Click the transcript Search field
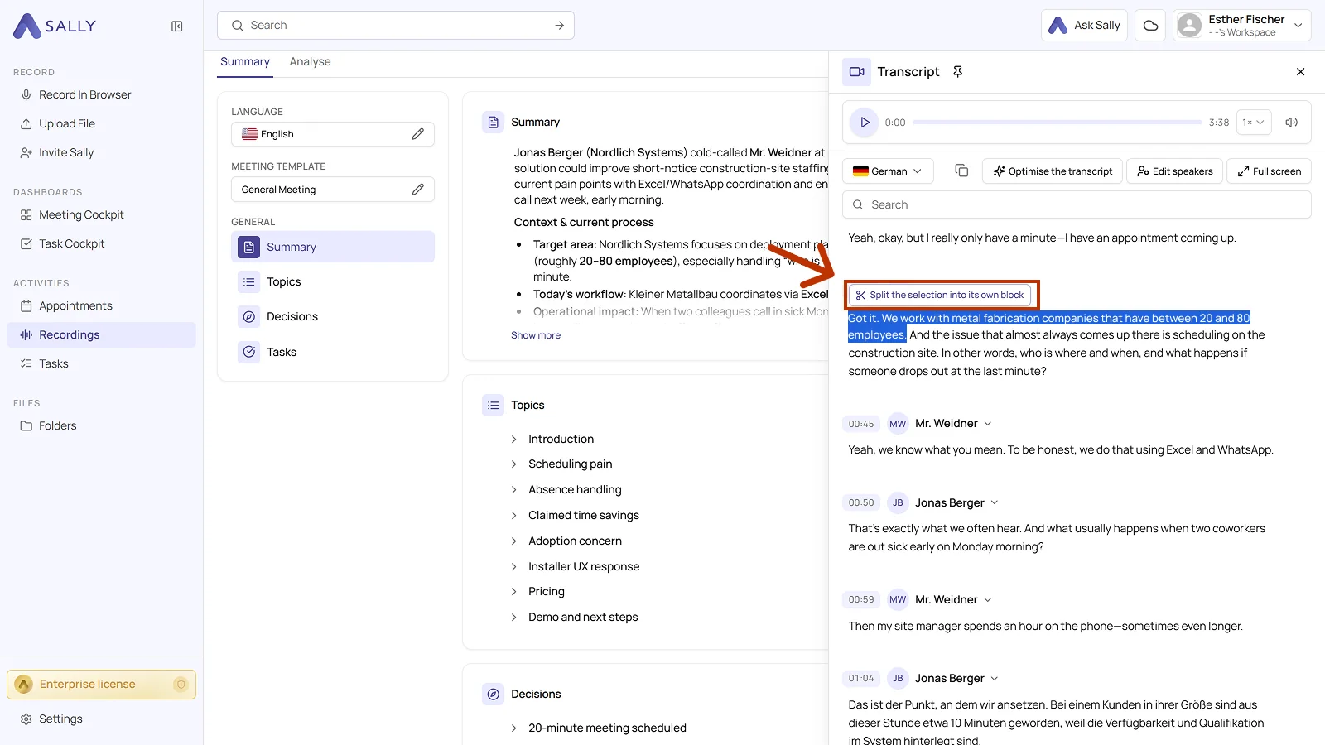1325x745 pixels. (x=1077, y=205)
